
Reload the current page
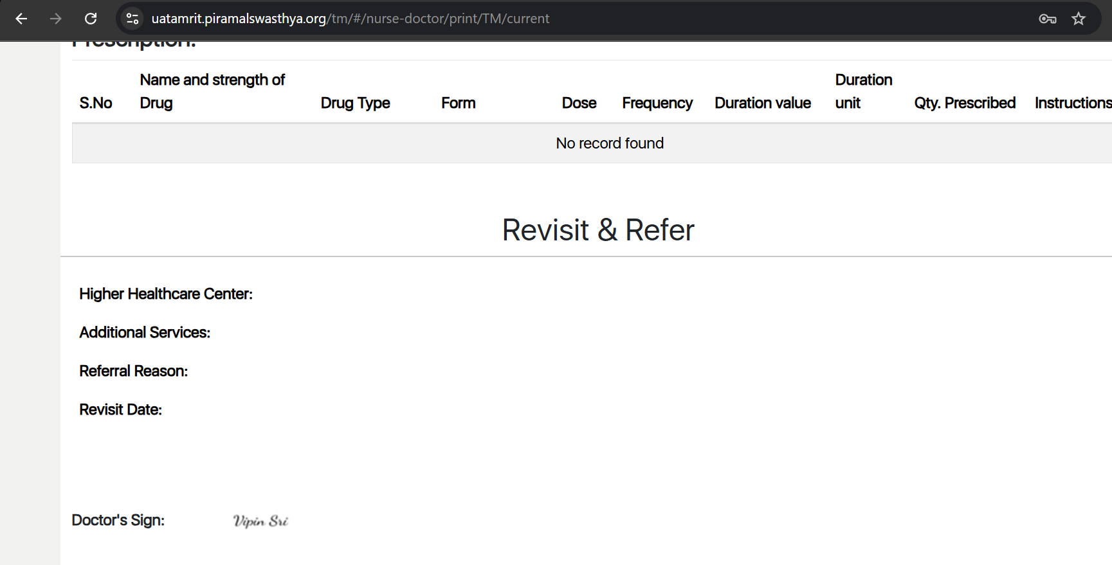pyautogui.click(x=91, y=19)
